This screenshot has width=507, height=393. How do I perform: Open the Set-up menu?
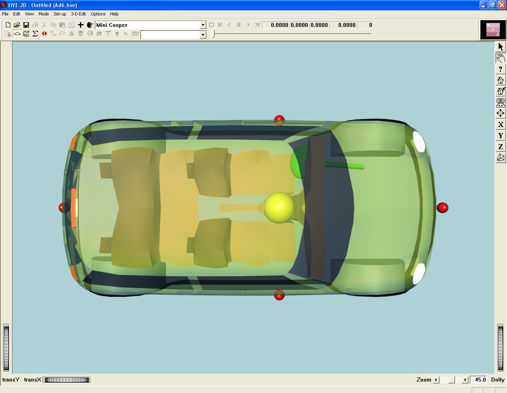[60, 14]
